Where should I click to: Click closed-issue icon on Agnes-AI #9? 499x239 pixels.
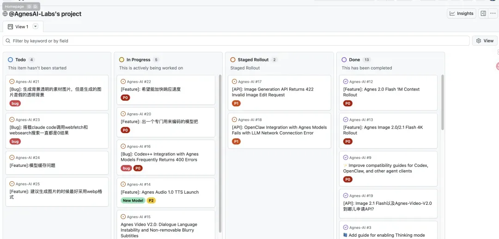point(346,158)
